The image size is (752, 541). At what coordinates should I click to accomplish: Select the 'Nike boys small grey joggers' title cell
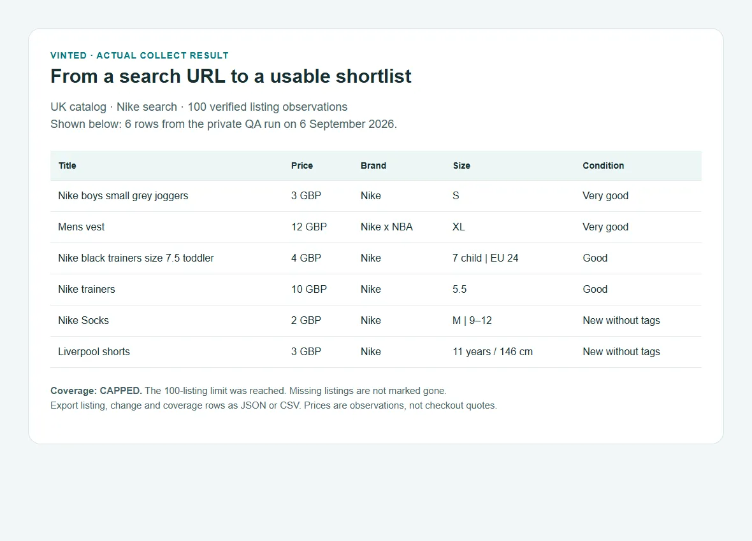[123, 196]
